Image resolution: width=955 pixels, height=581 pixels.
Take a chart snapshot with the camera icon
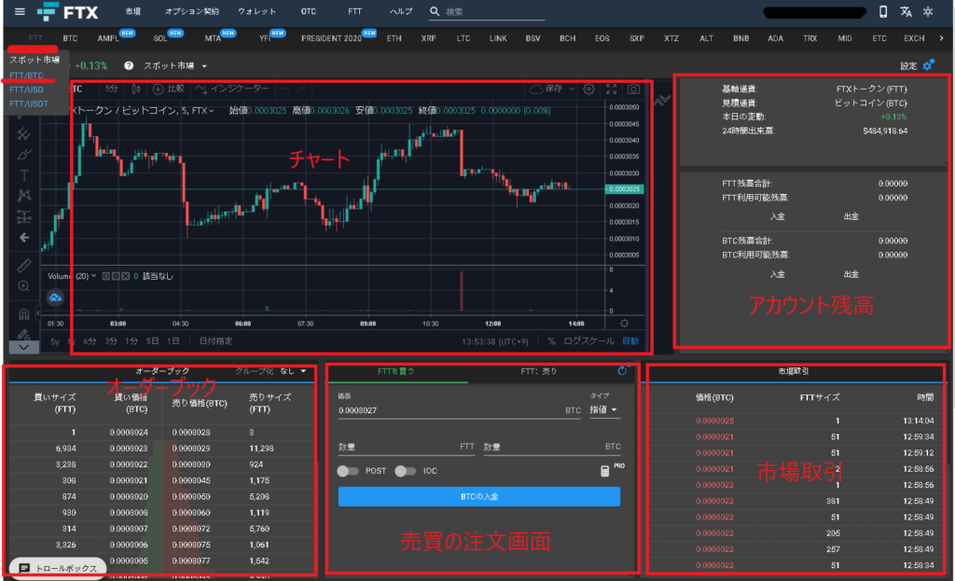pyautogui.click(x=634, y=89)
